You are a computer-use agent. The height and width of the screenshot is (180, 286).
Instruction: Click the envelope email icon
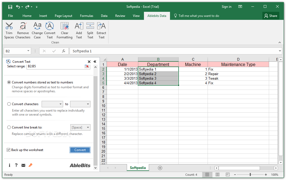pyautogui.click(x=23, y=165)
